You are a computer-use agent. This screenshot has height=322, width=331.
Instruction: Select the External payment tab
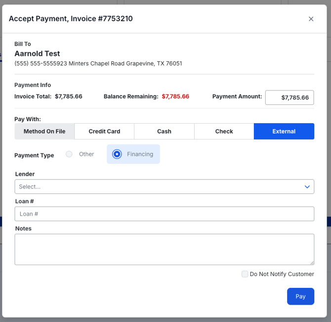point(284,132)
